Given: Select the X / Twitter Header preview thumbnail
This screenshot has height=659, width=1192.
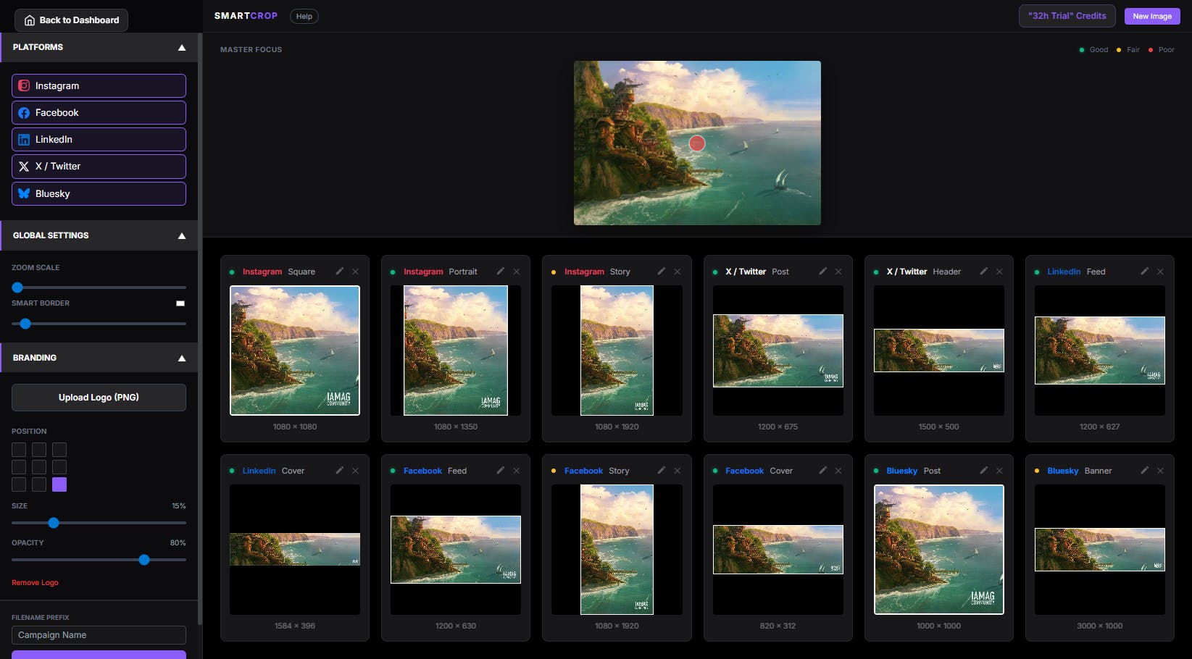Looking at the screenshot, I should [x=939, y=351].
